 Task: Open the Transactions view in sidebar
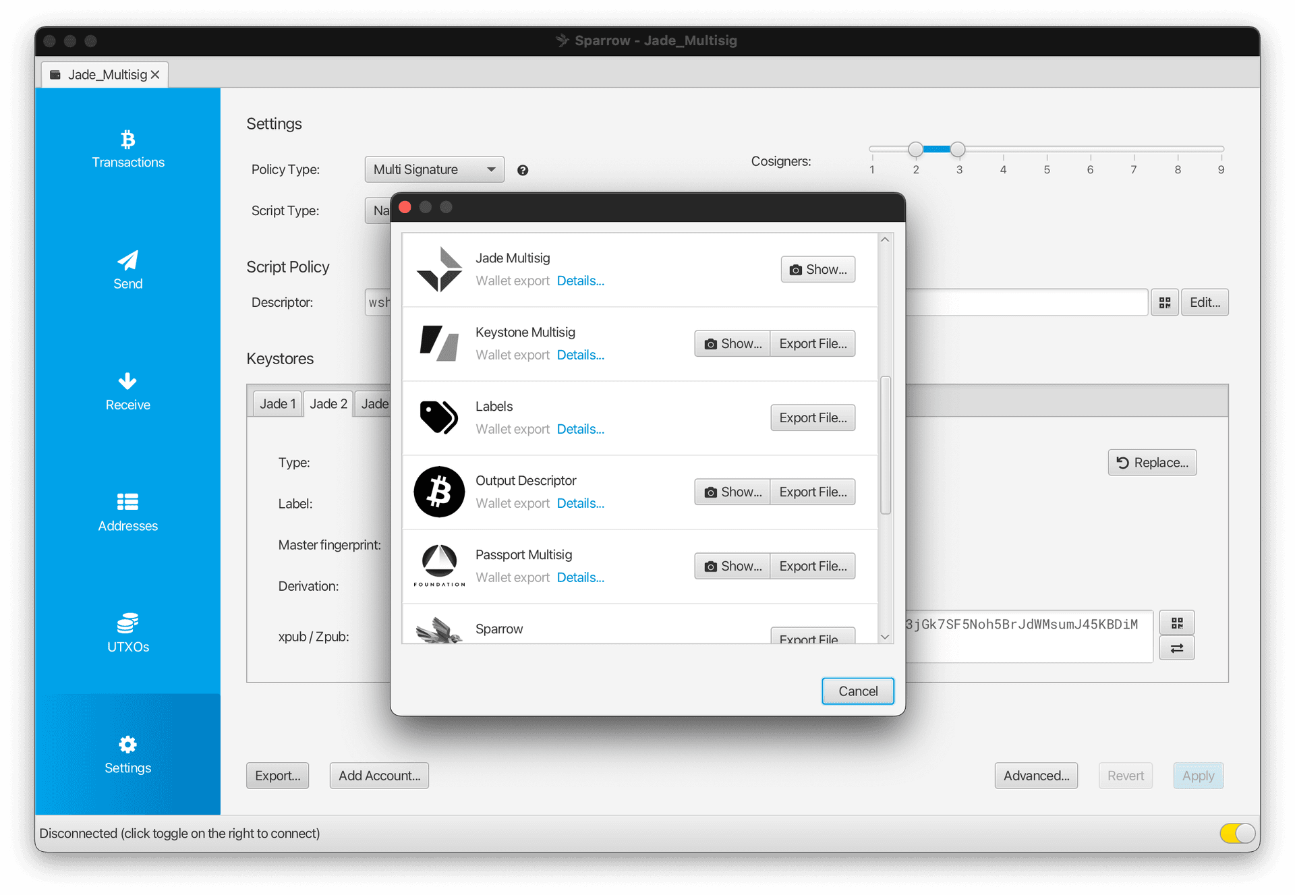click(127, 149)
